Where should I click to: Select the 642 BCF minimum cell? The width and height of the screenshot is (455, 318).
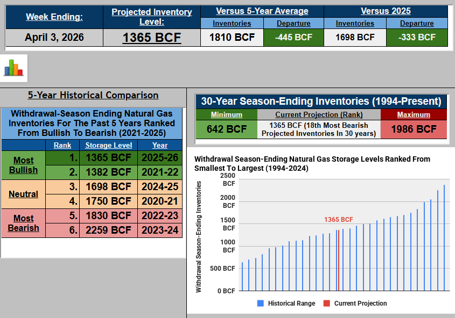[227, 129]
